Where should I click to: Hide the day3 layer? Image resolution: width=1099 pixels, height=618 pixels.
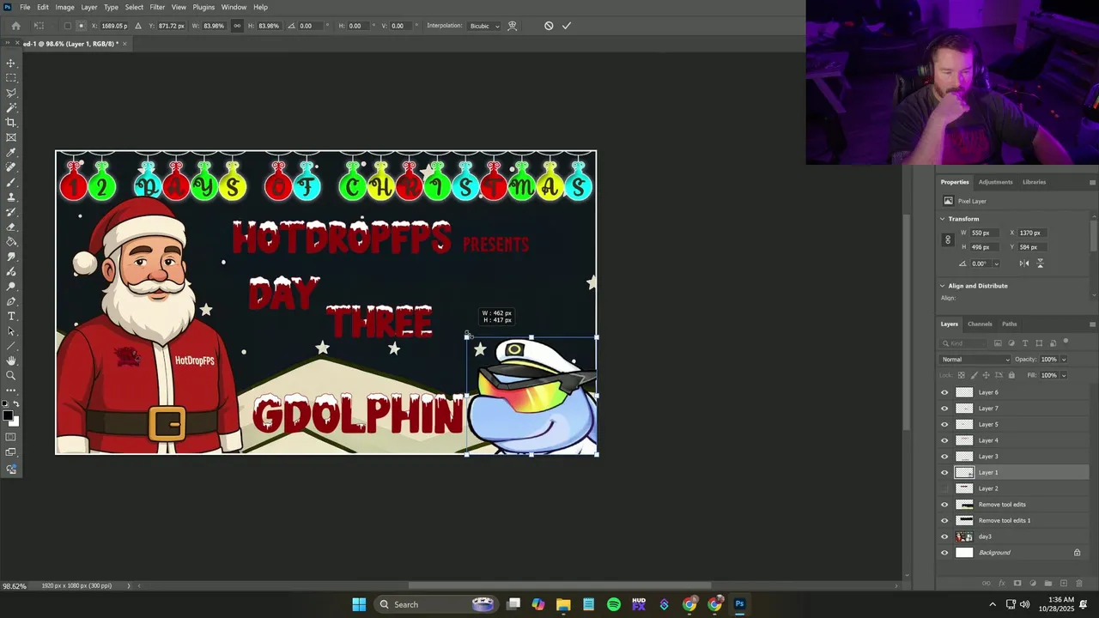[x=944, y=536]
